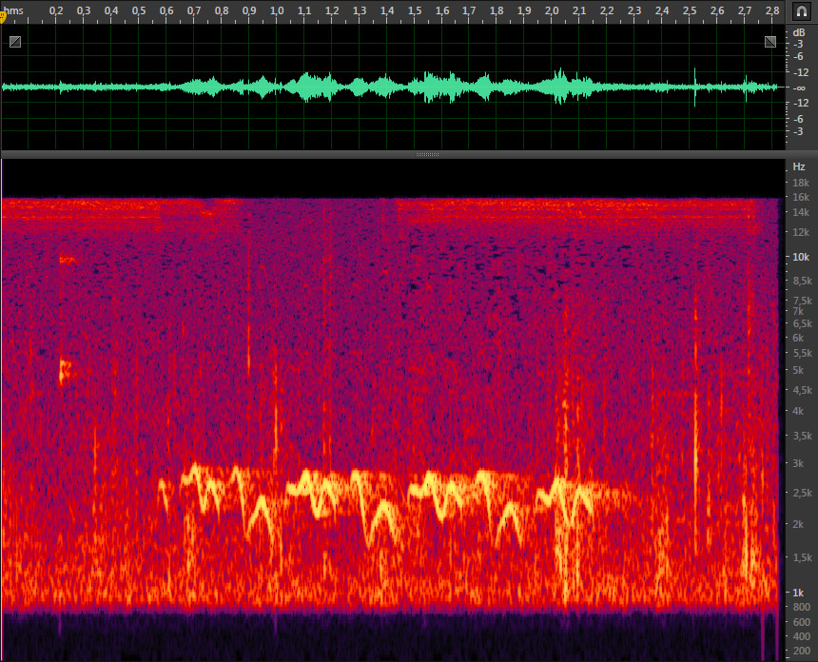Click the 2,8 mark on time ruler
Image resolution: width=818 pixels, height=662 pixels.
tap(772, 10)
